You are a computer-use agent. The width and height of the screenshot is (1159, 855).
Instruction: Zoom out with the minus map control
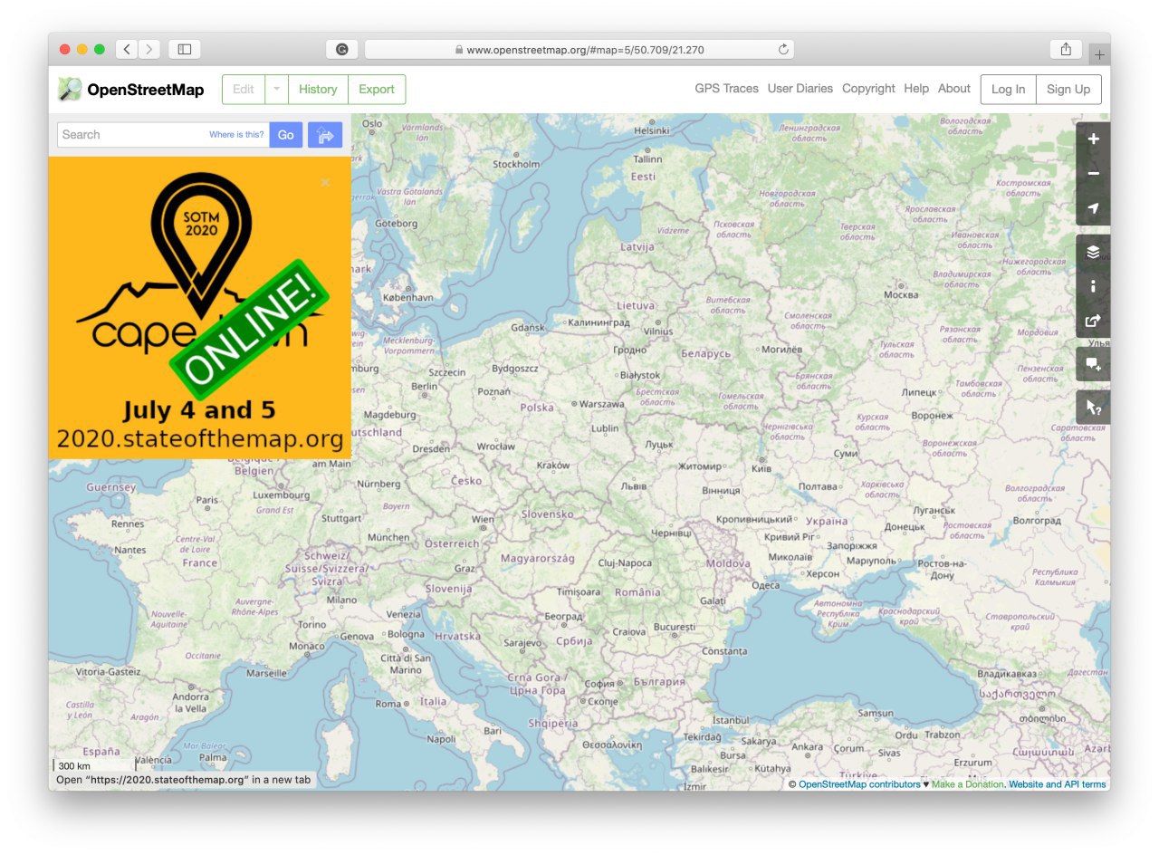[x=1093, y=174]
